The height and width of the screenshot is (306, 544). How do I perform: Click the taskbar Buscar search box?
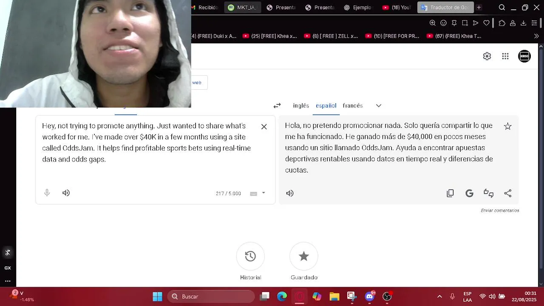211,297
